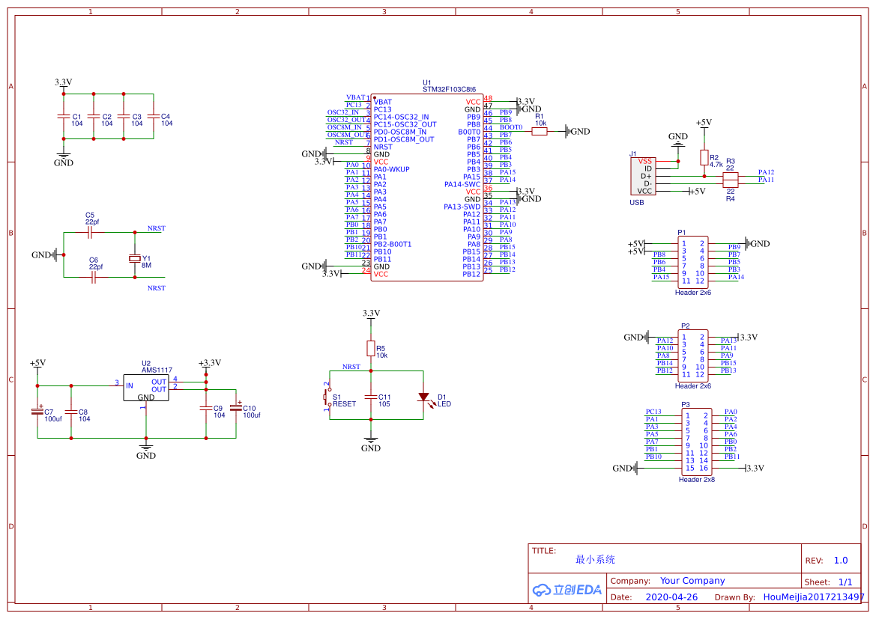The image size is (876, 619).
Task: Click the BOOT0 net label
Action: pyautogui.click(x=510, y=127)
